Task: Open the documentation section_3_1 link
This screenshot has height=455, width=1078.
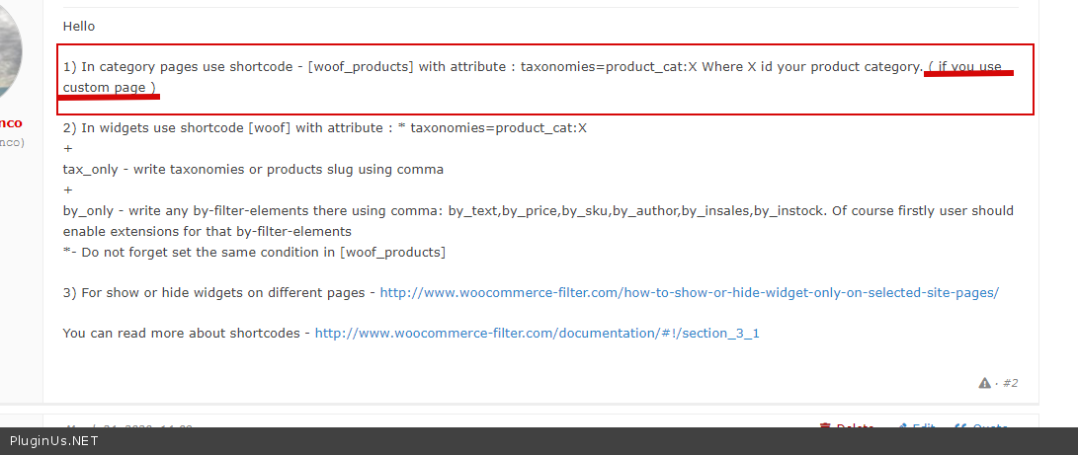Action: tap(537, 334)
